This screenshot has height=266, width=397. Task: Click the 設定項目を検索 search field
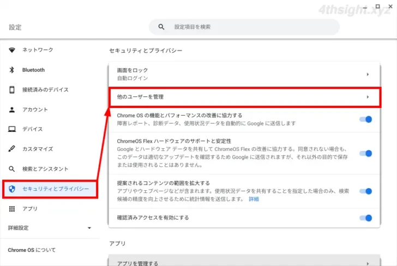[x=244, y=27]
